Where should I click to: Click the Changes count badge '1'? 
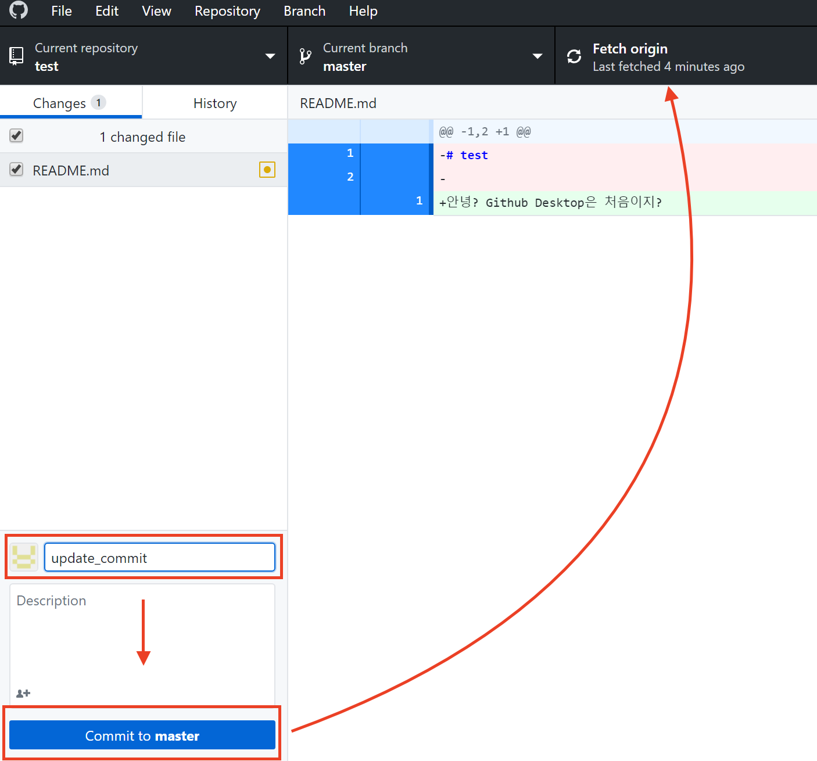tap(98, 103)
